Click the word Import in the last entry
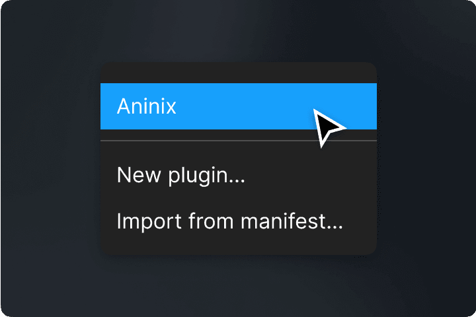476x317 pixels. pos(149,222)
